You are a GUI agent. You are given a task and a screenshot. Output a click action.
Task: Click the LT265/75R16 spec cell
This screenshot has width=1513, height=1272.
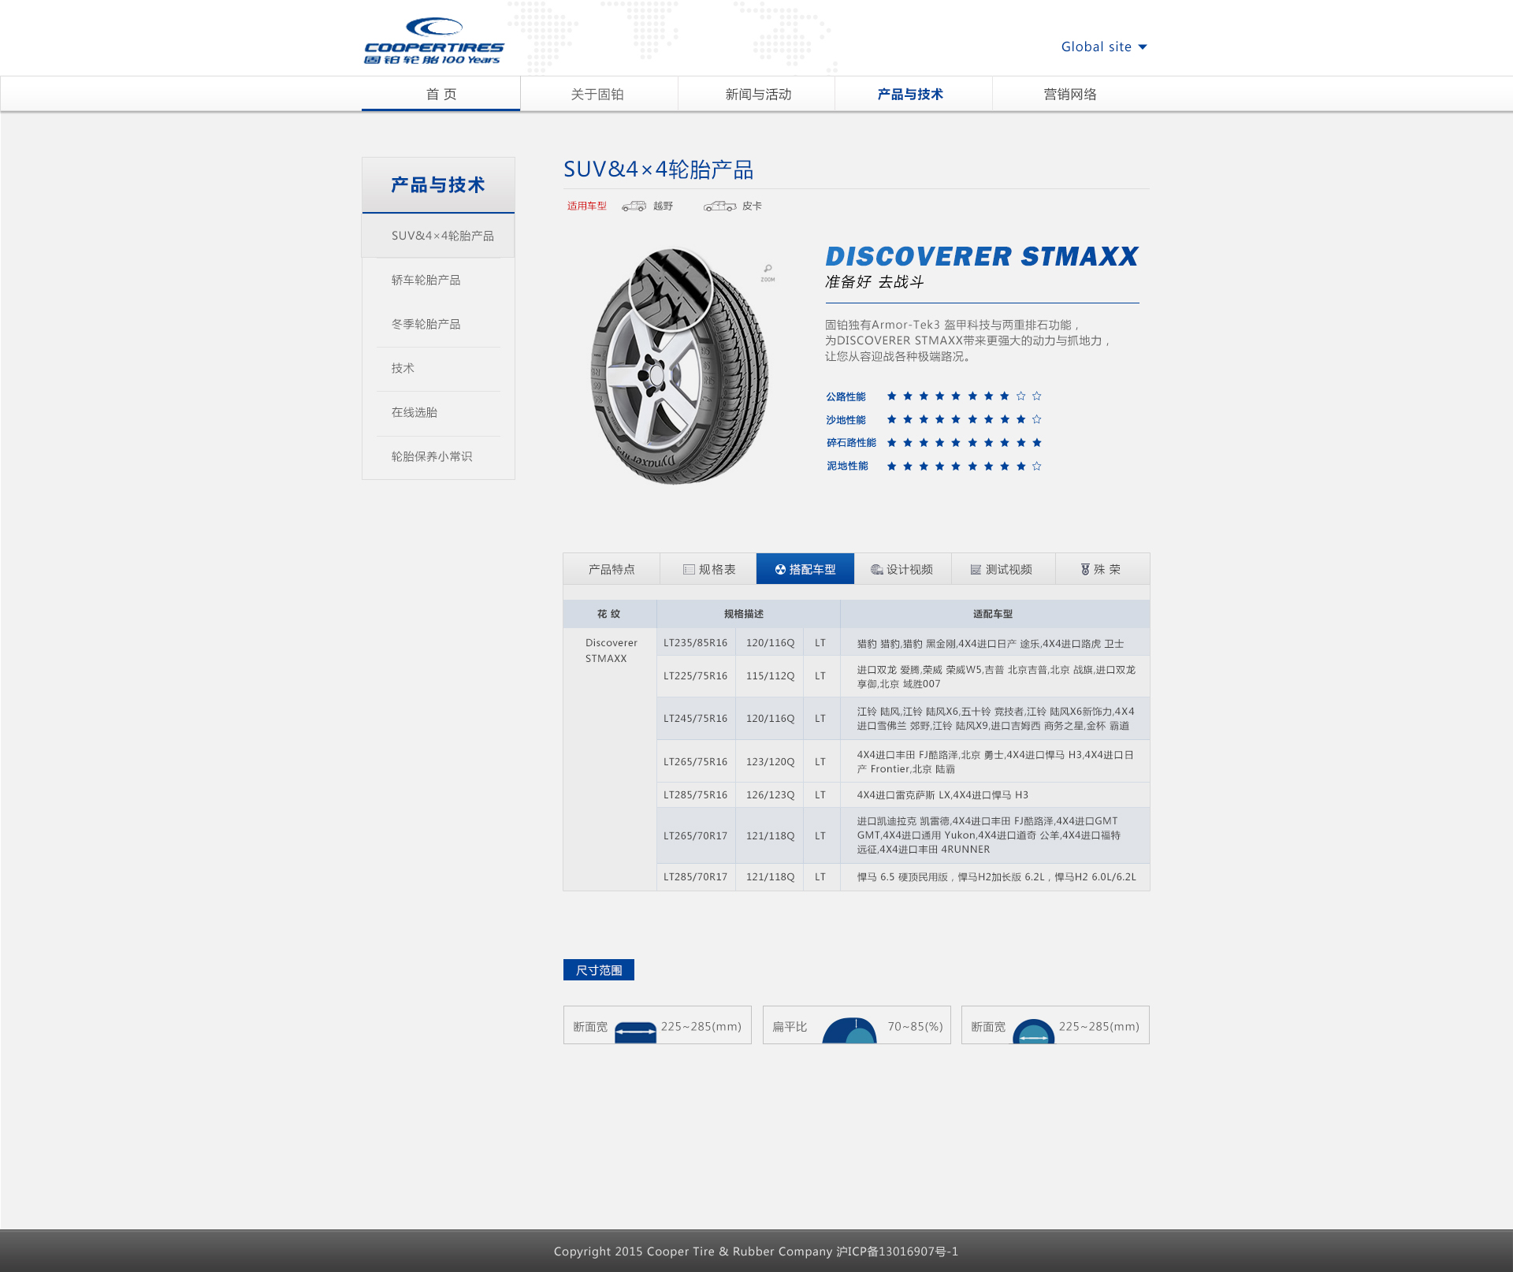tap(696, 761)
